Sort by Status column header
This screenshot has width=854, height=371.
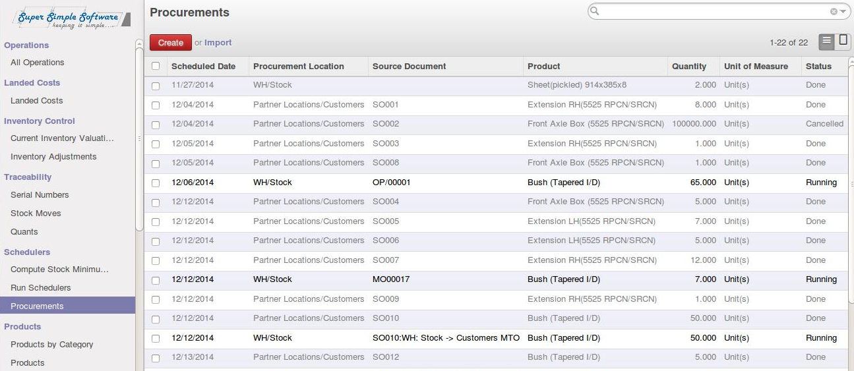click(818, 67)
